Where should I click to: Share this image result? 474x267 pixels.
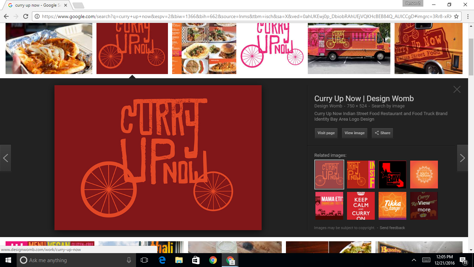click(382, 133)
